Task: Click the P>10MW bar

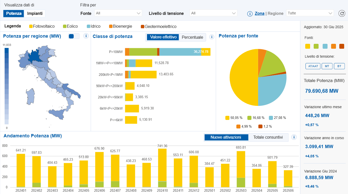Action: [x=168, y=52]
